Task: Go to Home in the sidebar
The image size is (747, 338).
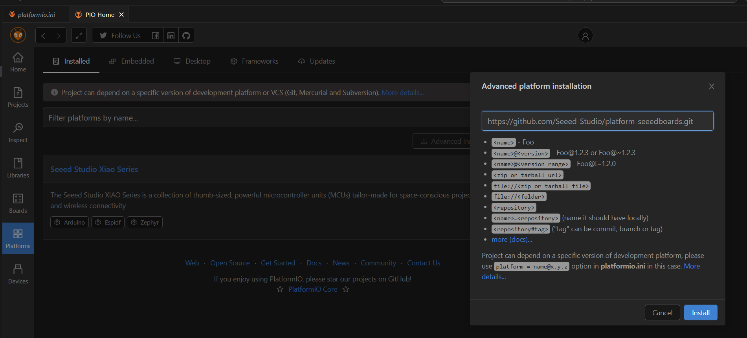Action: [18, 62]
